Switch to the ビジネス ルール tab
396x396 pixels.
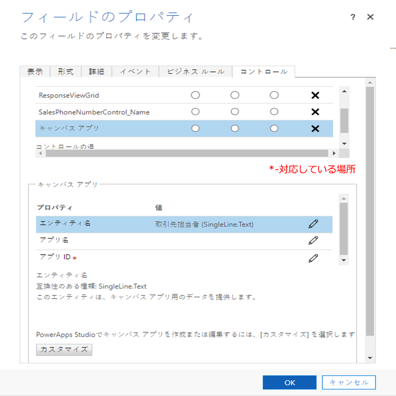[x=195, y=72]
